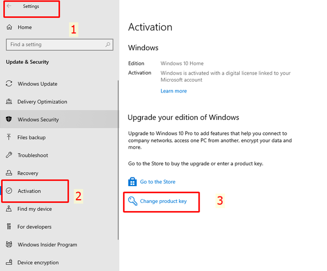Click the Recovery icon
Screen dimensions: 327x271
(9, 173)
